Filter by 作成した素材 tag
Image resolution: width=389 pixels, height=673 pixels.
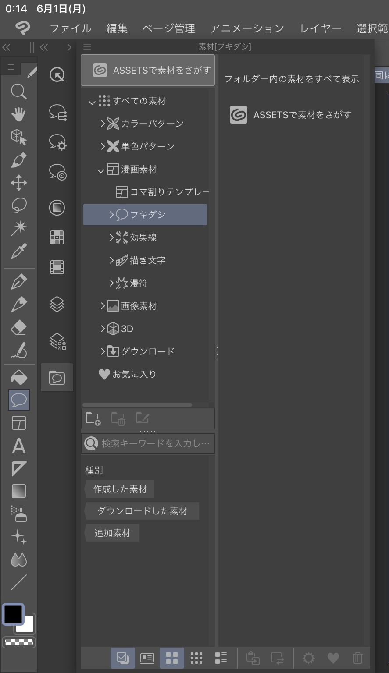(x=120, y=489)
